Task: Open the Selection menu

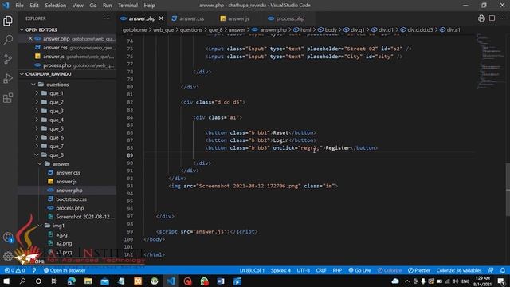Action: coord(55,6)
